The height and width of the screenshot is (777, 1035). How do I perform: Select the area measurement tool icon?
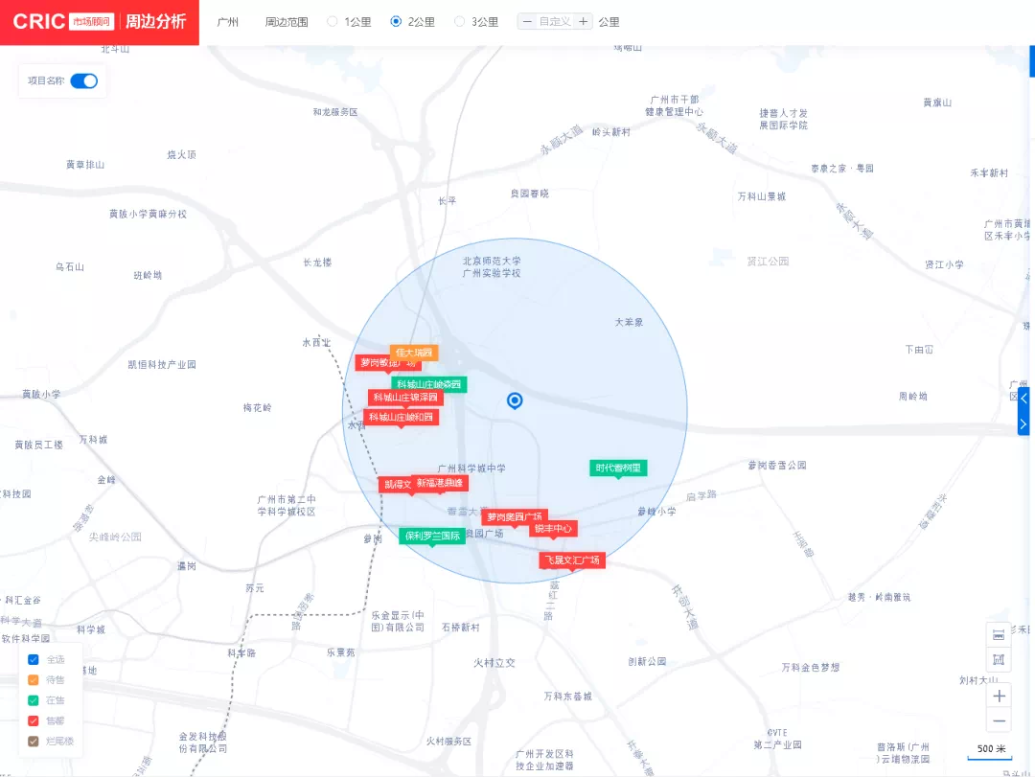tap(999, 659)
